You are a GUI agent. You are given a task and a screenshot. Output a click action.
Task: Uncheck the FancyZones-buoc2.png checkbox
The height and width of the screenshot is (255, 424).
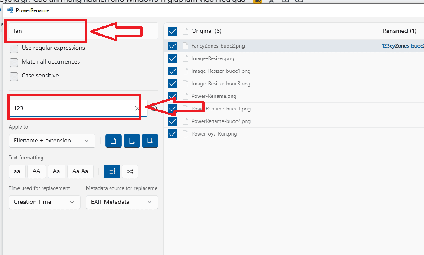coord(173,46)
